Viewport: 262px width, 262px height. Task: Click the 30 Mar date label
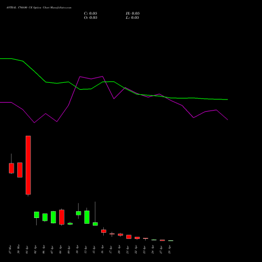pos(18,249)
